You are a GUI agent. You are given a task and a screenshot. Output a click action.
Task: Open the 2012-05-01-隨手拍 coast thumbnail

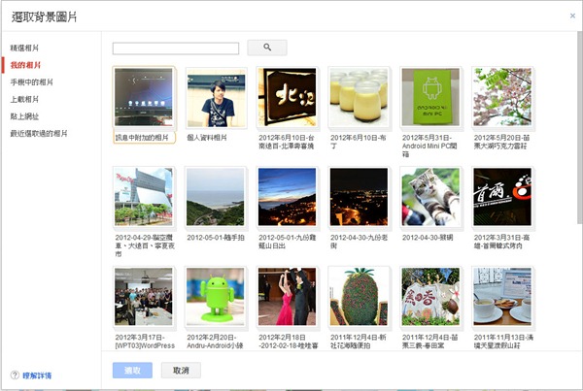(x=216, y=197)
